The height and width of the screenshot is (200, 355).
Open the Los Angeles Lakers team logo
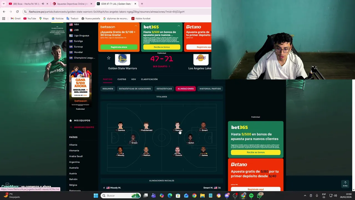point(201,59)
